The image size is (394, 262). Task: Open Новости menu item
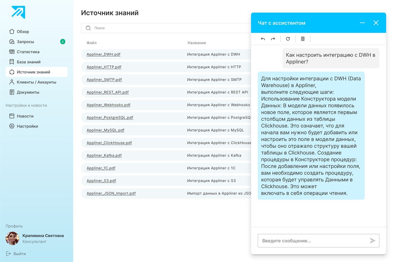(25, 116)
